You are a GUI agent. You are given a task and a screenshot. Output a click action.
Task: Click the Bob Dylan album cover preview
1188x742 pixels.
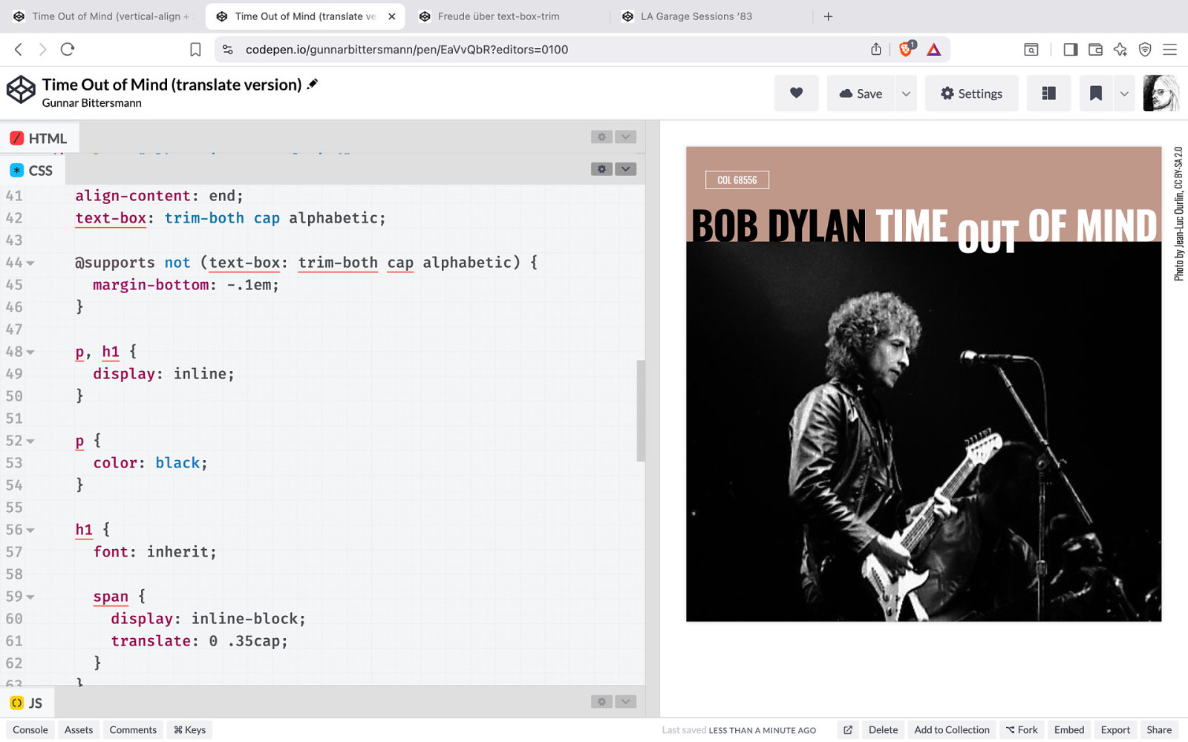pos(924,384)
